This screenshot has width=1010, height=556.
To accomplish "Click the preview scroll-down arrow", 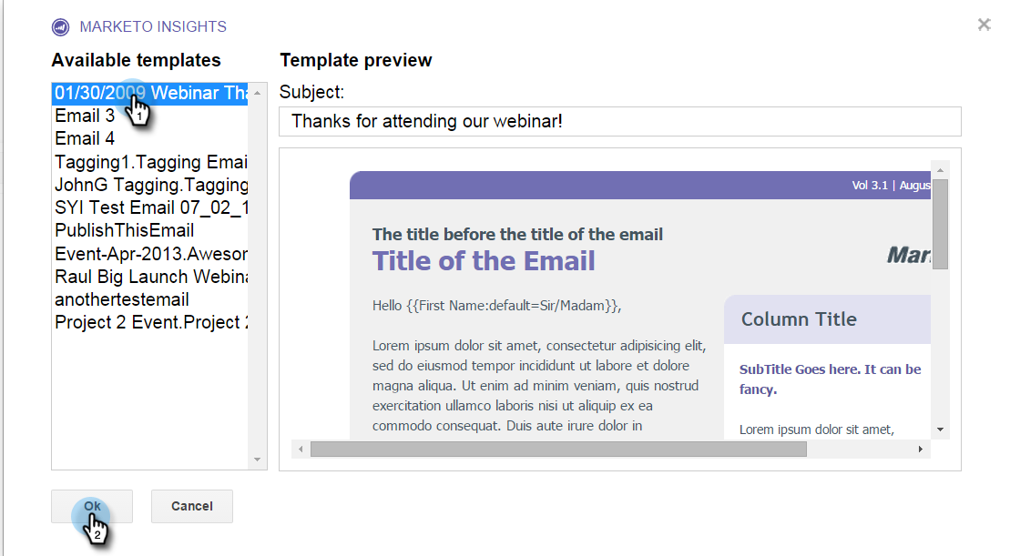I will coord(941,430).
